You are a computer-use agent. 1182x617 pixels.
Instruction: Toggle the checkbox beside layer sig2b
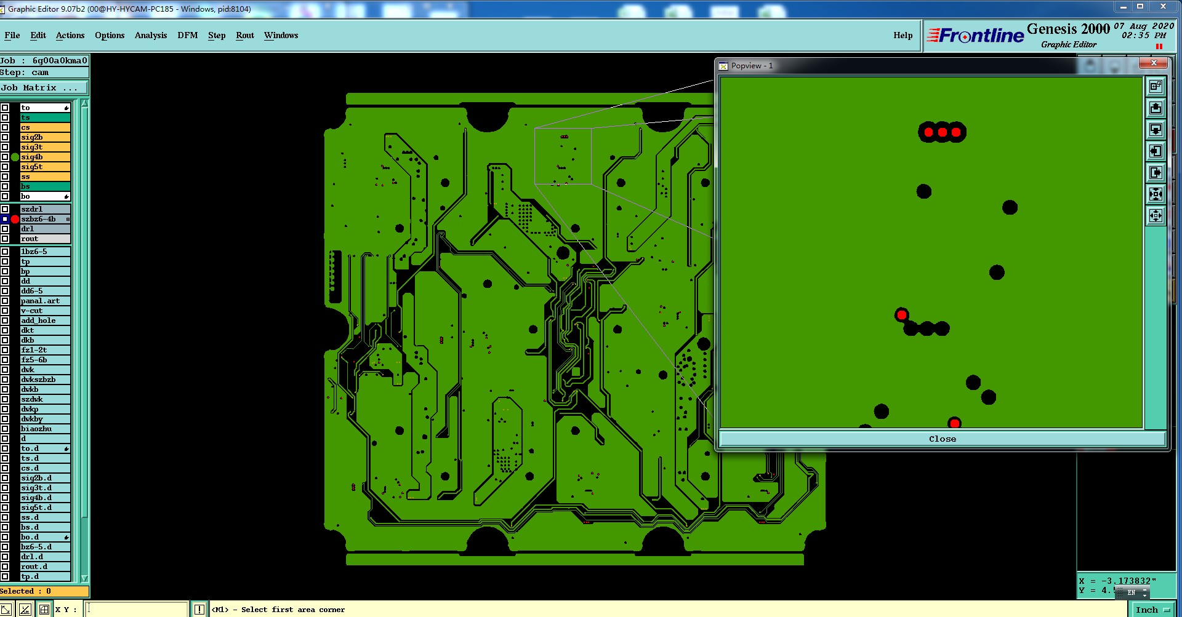pyautogui.click(x=5, y=137)
